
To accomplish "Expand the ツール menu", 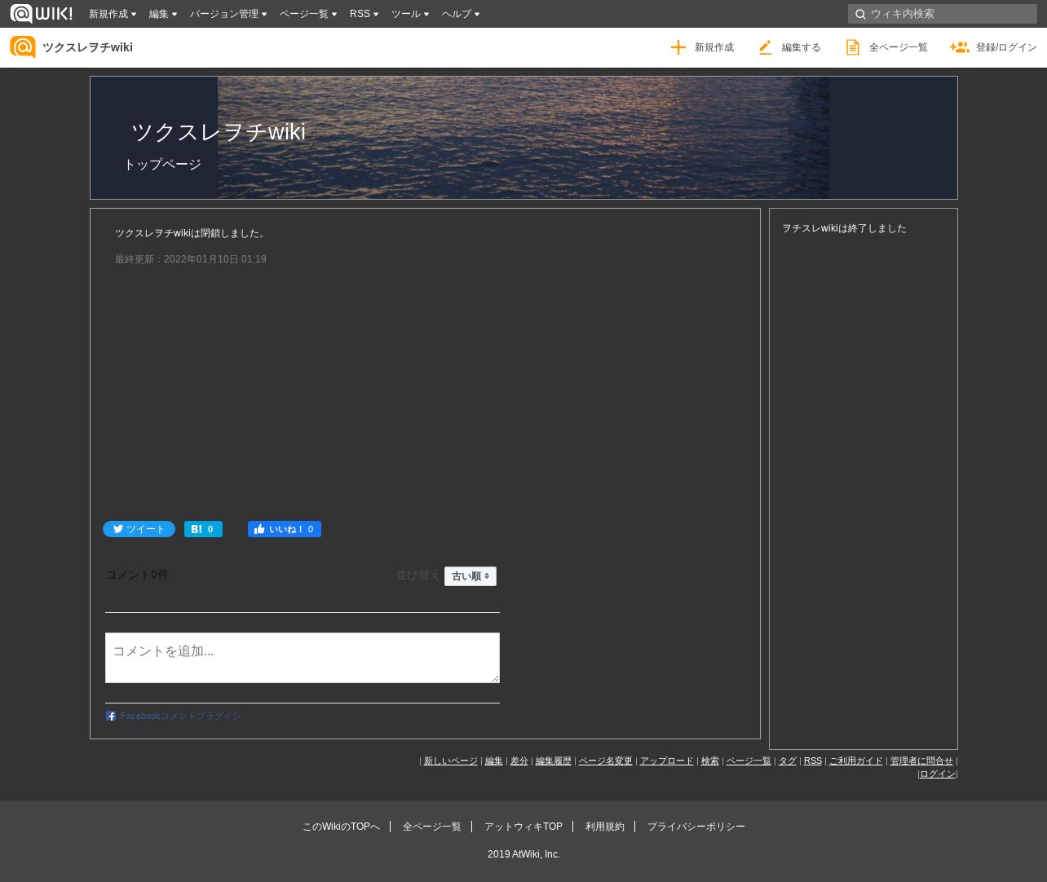I will 410,14.
